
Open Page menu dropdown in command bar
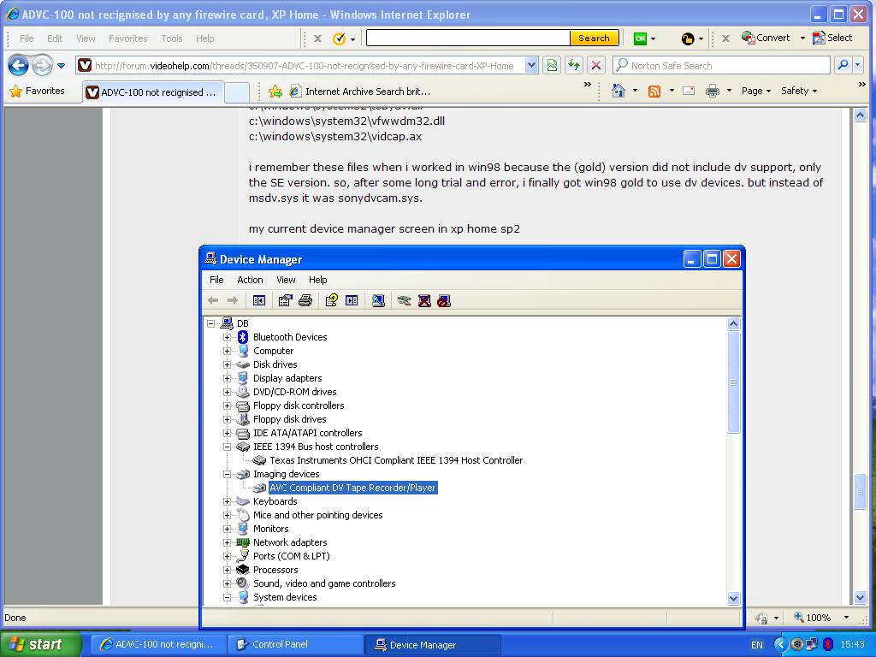(756, 91)
